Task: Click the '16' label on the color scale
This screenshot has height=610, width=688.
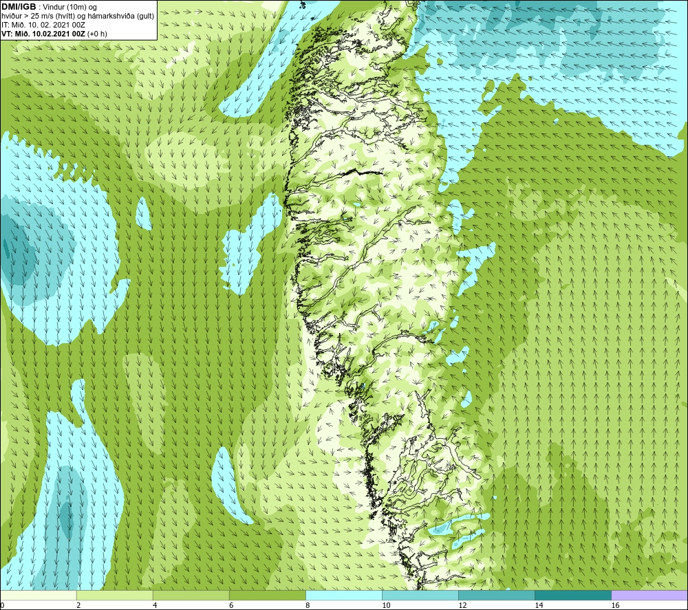Action: coord(616,605)
